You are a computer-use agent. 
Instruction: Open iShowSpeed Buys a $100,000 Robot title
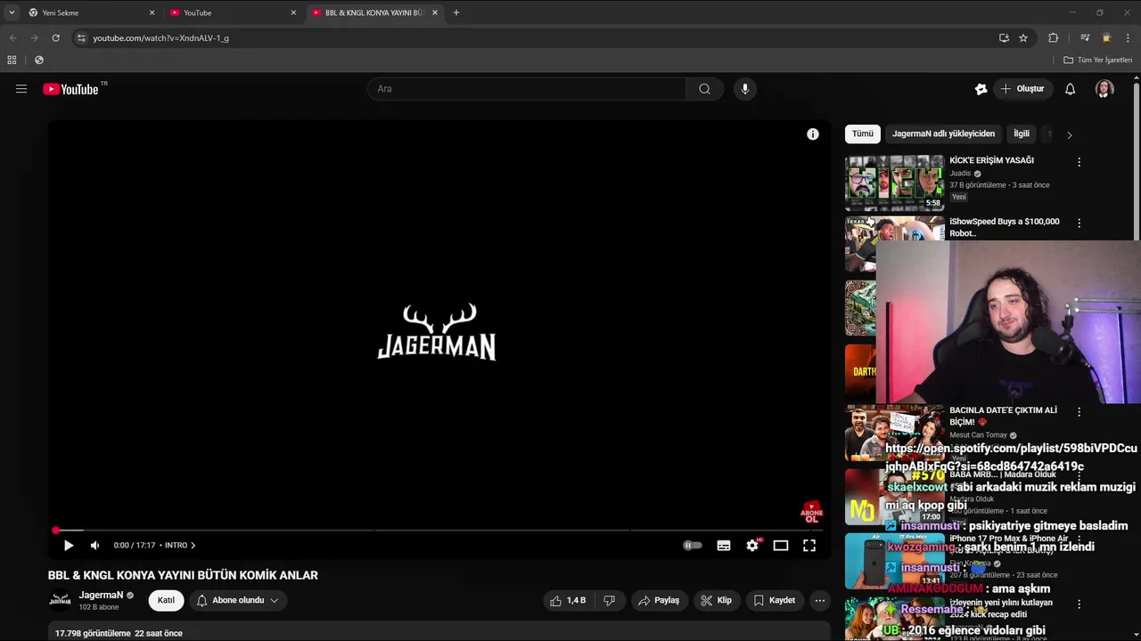1005,227
